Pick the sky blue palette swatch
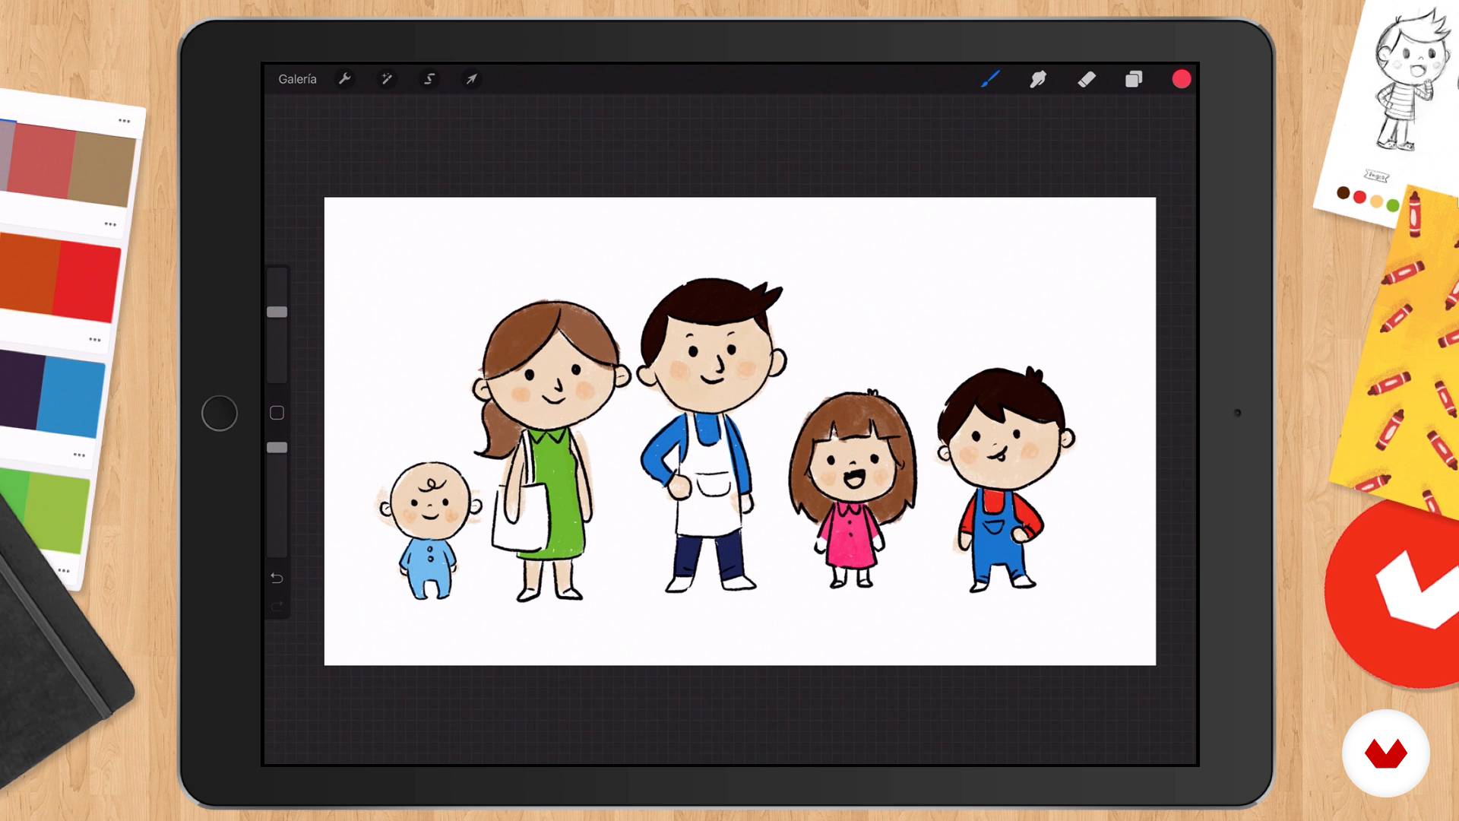1459x821 pixels. click(x=70, y=398)
